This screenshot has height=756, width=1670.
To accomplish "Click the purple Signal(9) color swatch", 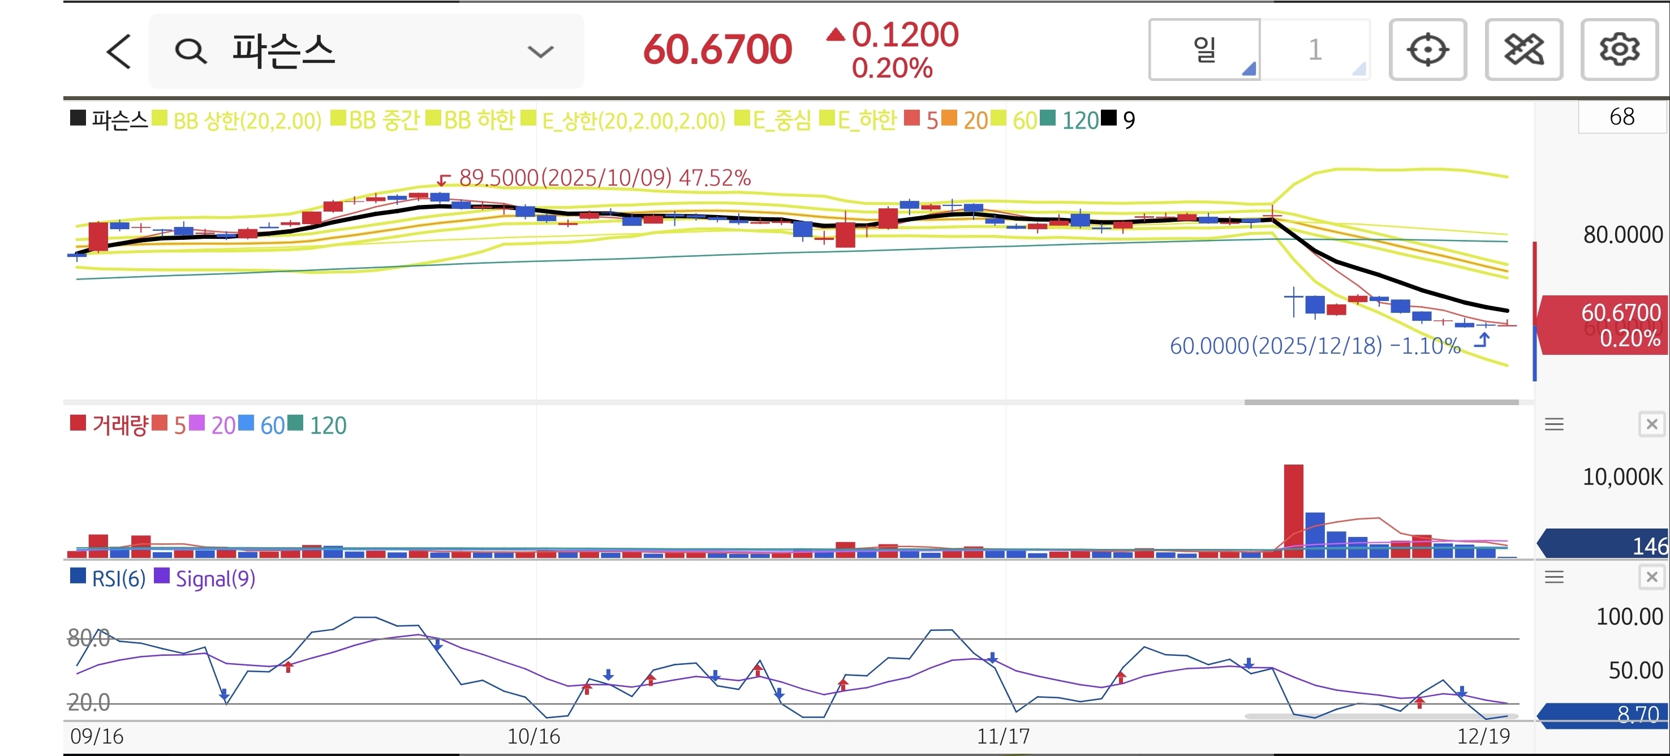I will point(161,575).
